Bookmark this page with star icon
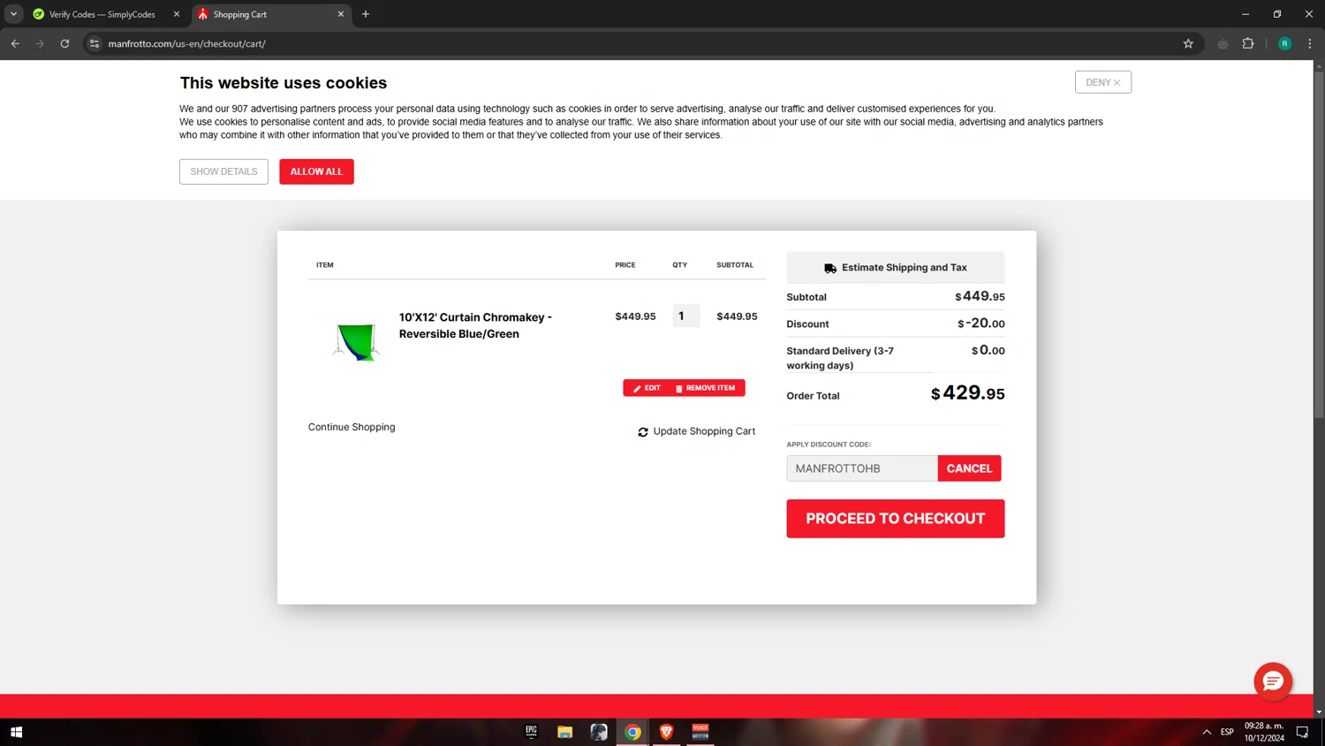The width and height of the screenshot is (1325, 746). tap(1188, 43)
